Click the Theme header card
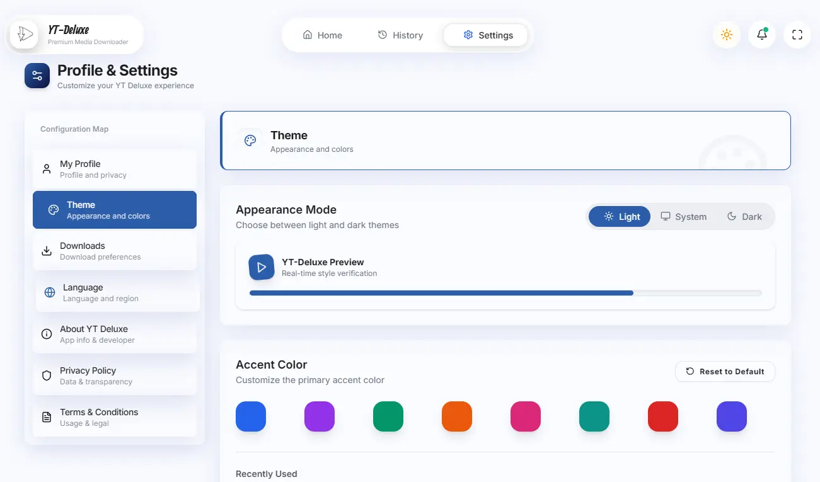The width and height of the screenshot is (820, 482). (x=505, y=141)
